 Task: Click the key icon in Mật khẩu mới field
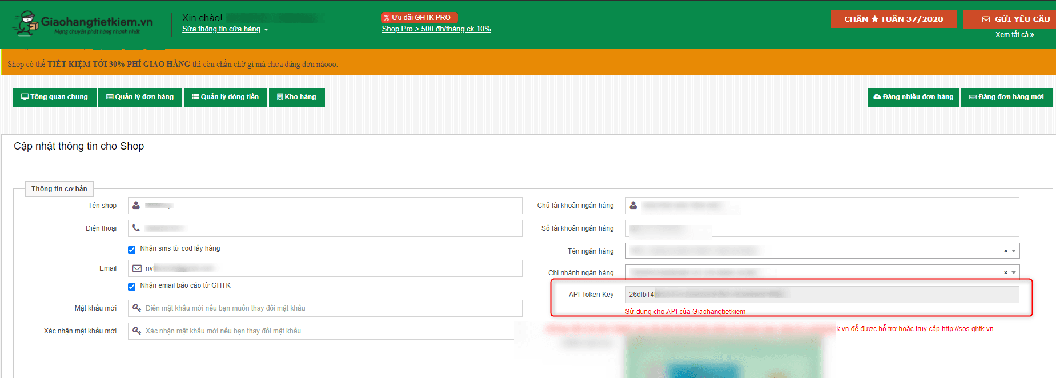[137, 308]
